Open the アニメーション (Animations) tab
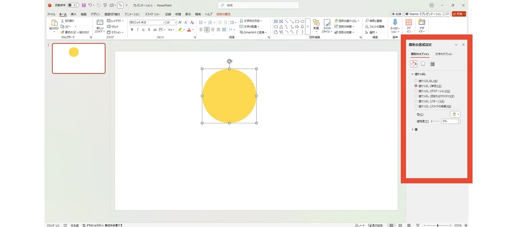This screenshot has width=513, height=227. coord(132,14)
